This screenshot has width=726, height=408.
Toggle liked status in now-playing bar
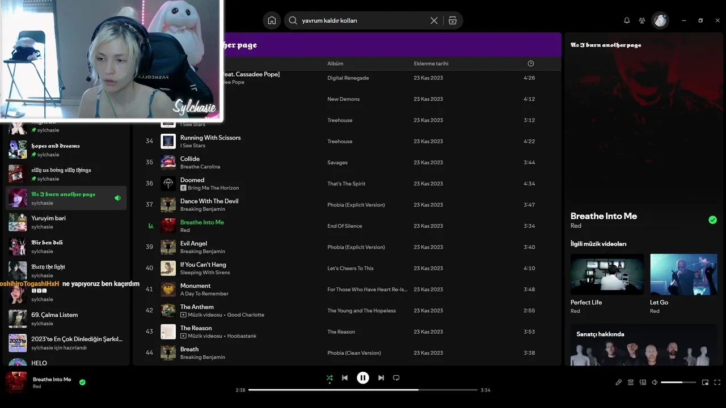82,382
